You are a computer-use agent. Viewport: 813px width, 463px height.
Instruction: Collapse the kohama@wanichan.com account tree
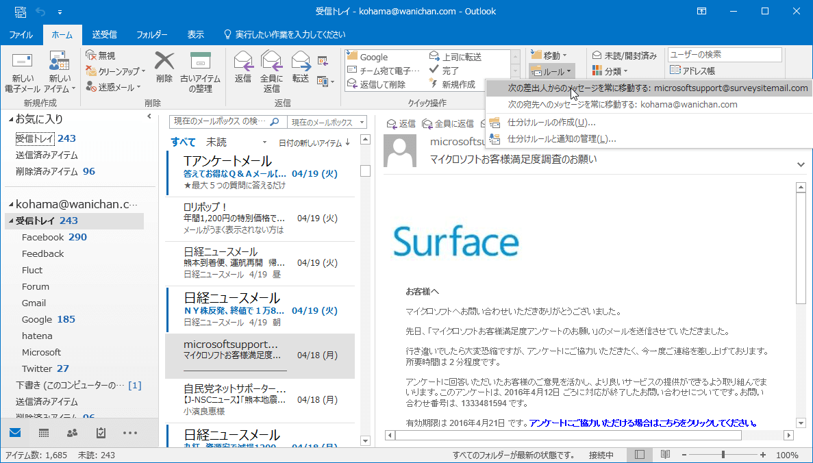click(x=11, y=204)
